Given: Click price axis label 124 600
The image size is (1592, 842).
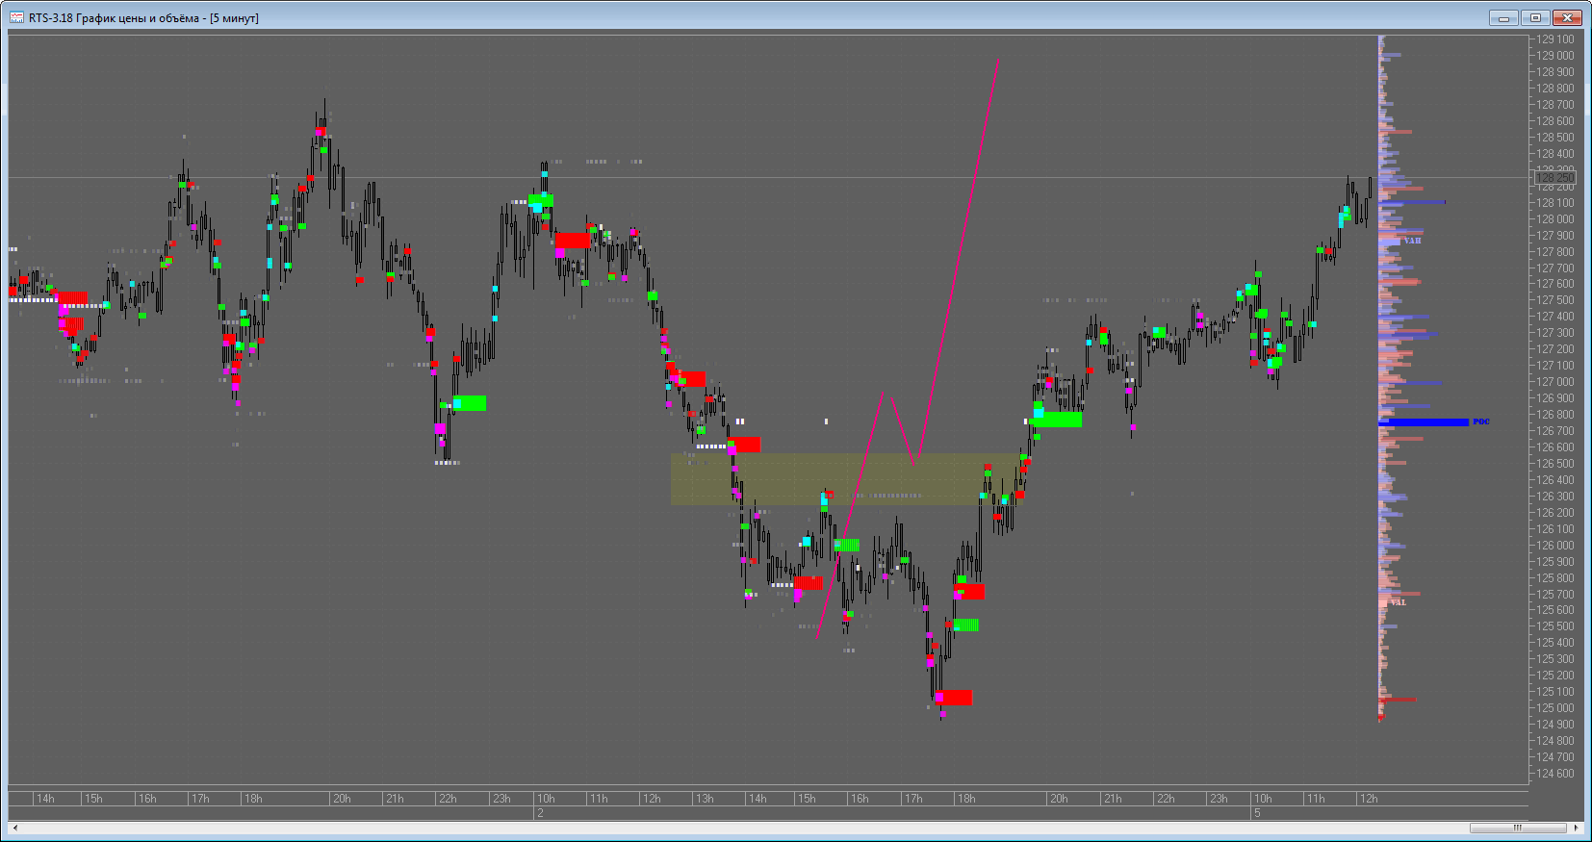Looking at the screenshot, I should point(1555,774).
